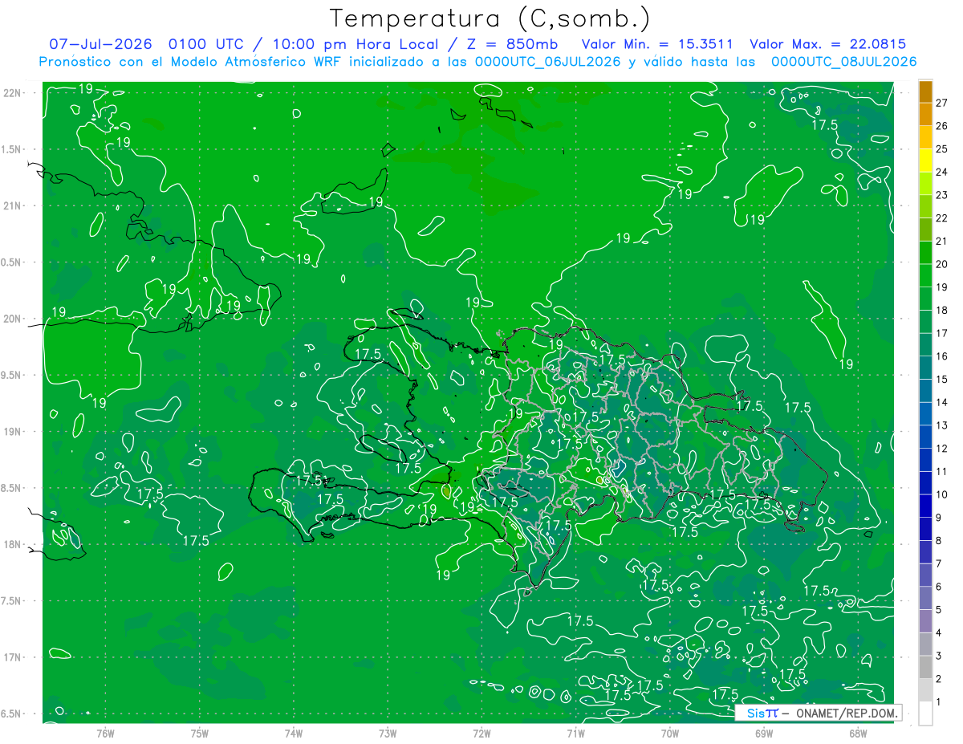Click the color bar label '7'

[939, 563]
